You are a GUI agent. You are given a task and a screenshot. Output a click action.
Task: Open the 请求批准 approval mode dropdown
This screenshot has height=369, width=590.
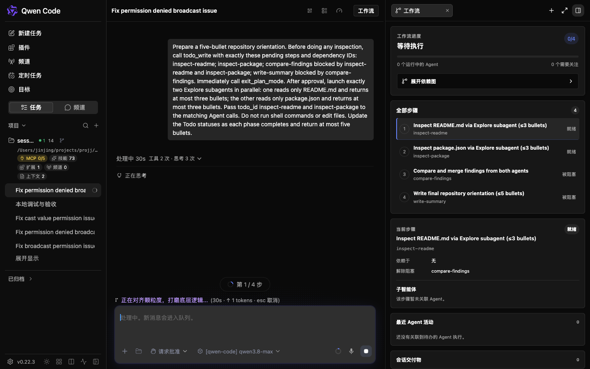pyautogui.click(x=169, y=351)
